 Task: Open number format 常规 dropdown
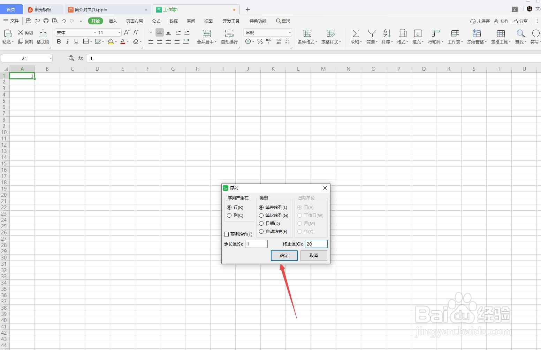pyautogui.click(x=290, y=32)
